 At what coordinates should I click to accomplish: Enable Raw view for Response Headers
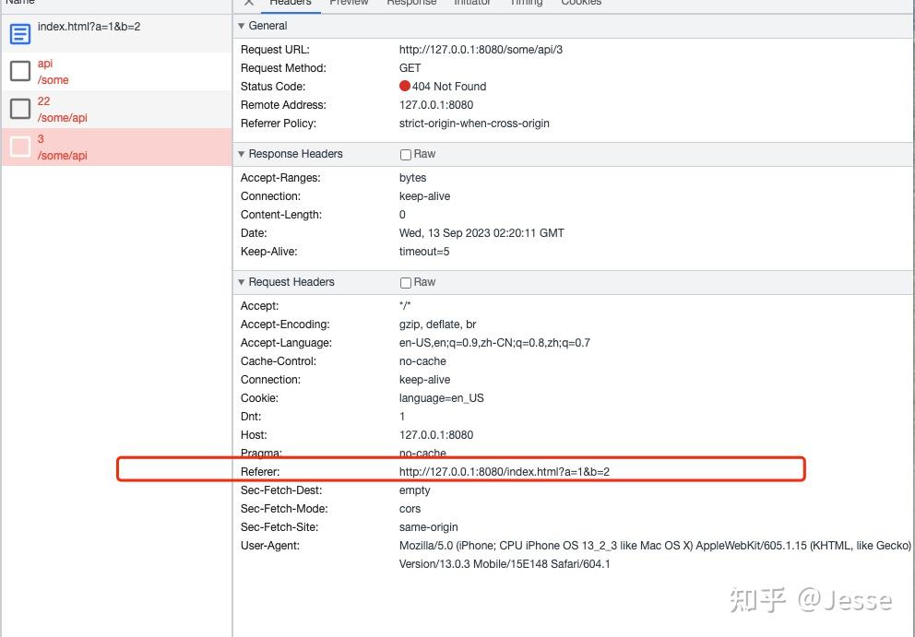coord(405,154)
